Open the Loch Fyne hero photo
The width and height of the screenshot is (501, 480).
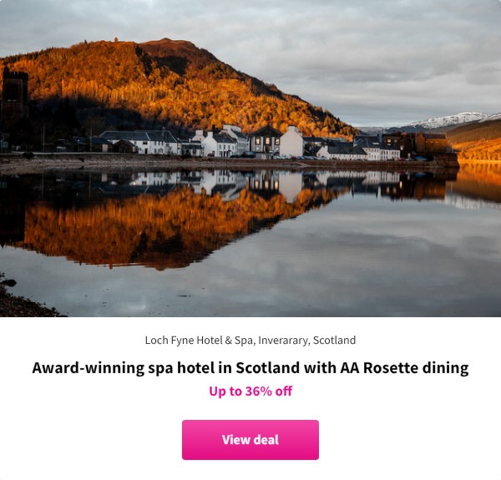click(250, 159)
